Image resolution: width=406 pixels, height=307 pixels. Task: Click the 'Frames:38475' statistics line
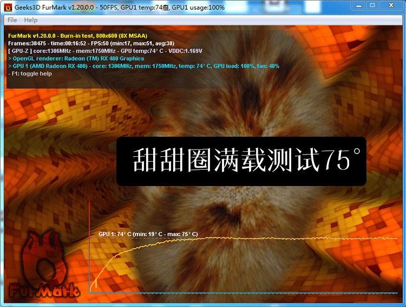tap(91, 43)
